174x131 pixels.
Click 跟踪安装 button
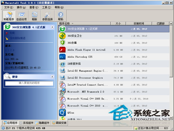tap(59, 123)
